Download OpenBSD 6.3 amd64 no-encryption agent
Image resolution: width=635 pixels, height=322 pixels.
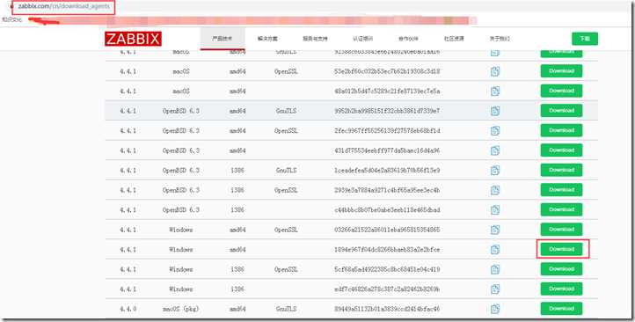pos(561,150)
